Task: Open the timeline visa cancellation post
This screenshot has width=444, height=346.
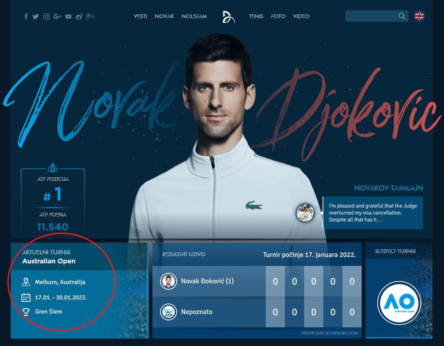Action: pyautogui.click(x=373, y=213)
